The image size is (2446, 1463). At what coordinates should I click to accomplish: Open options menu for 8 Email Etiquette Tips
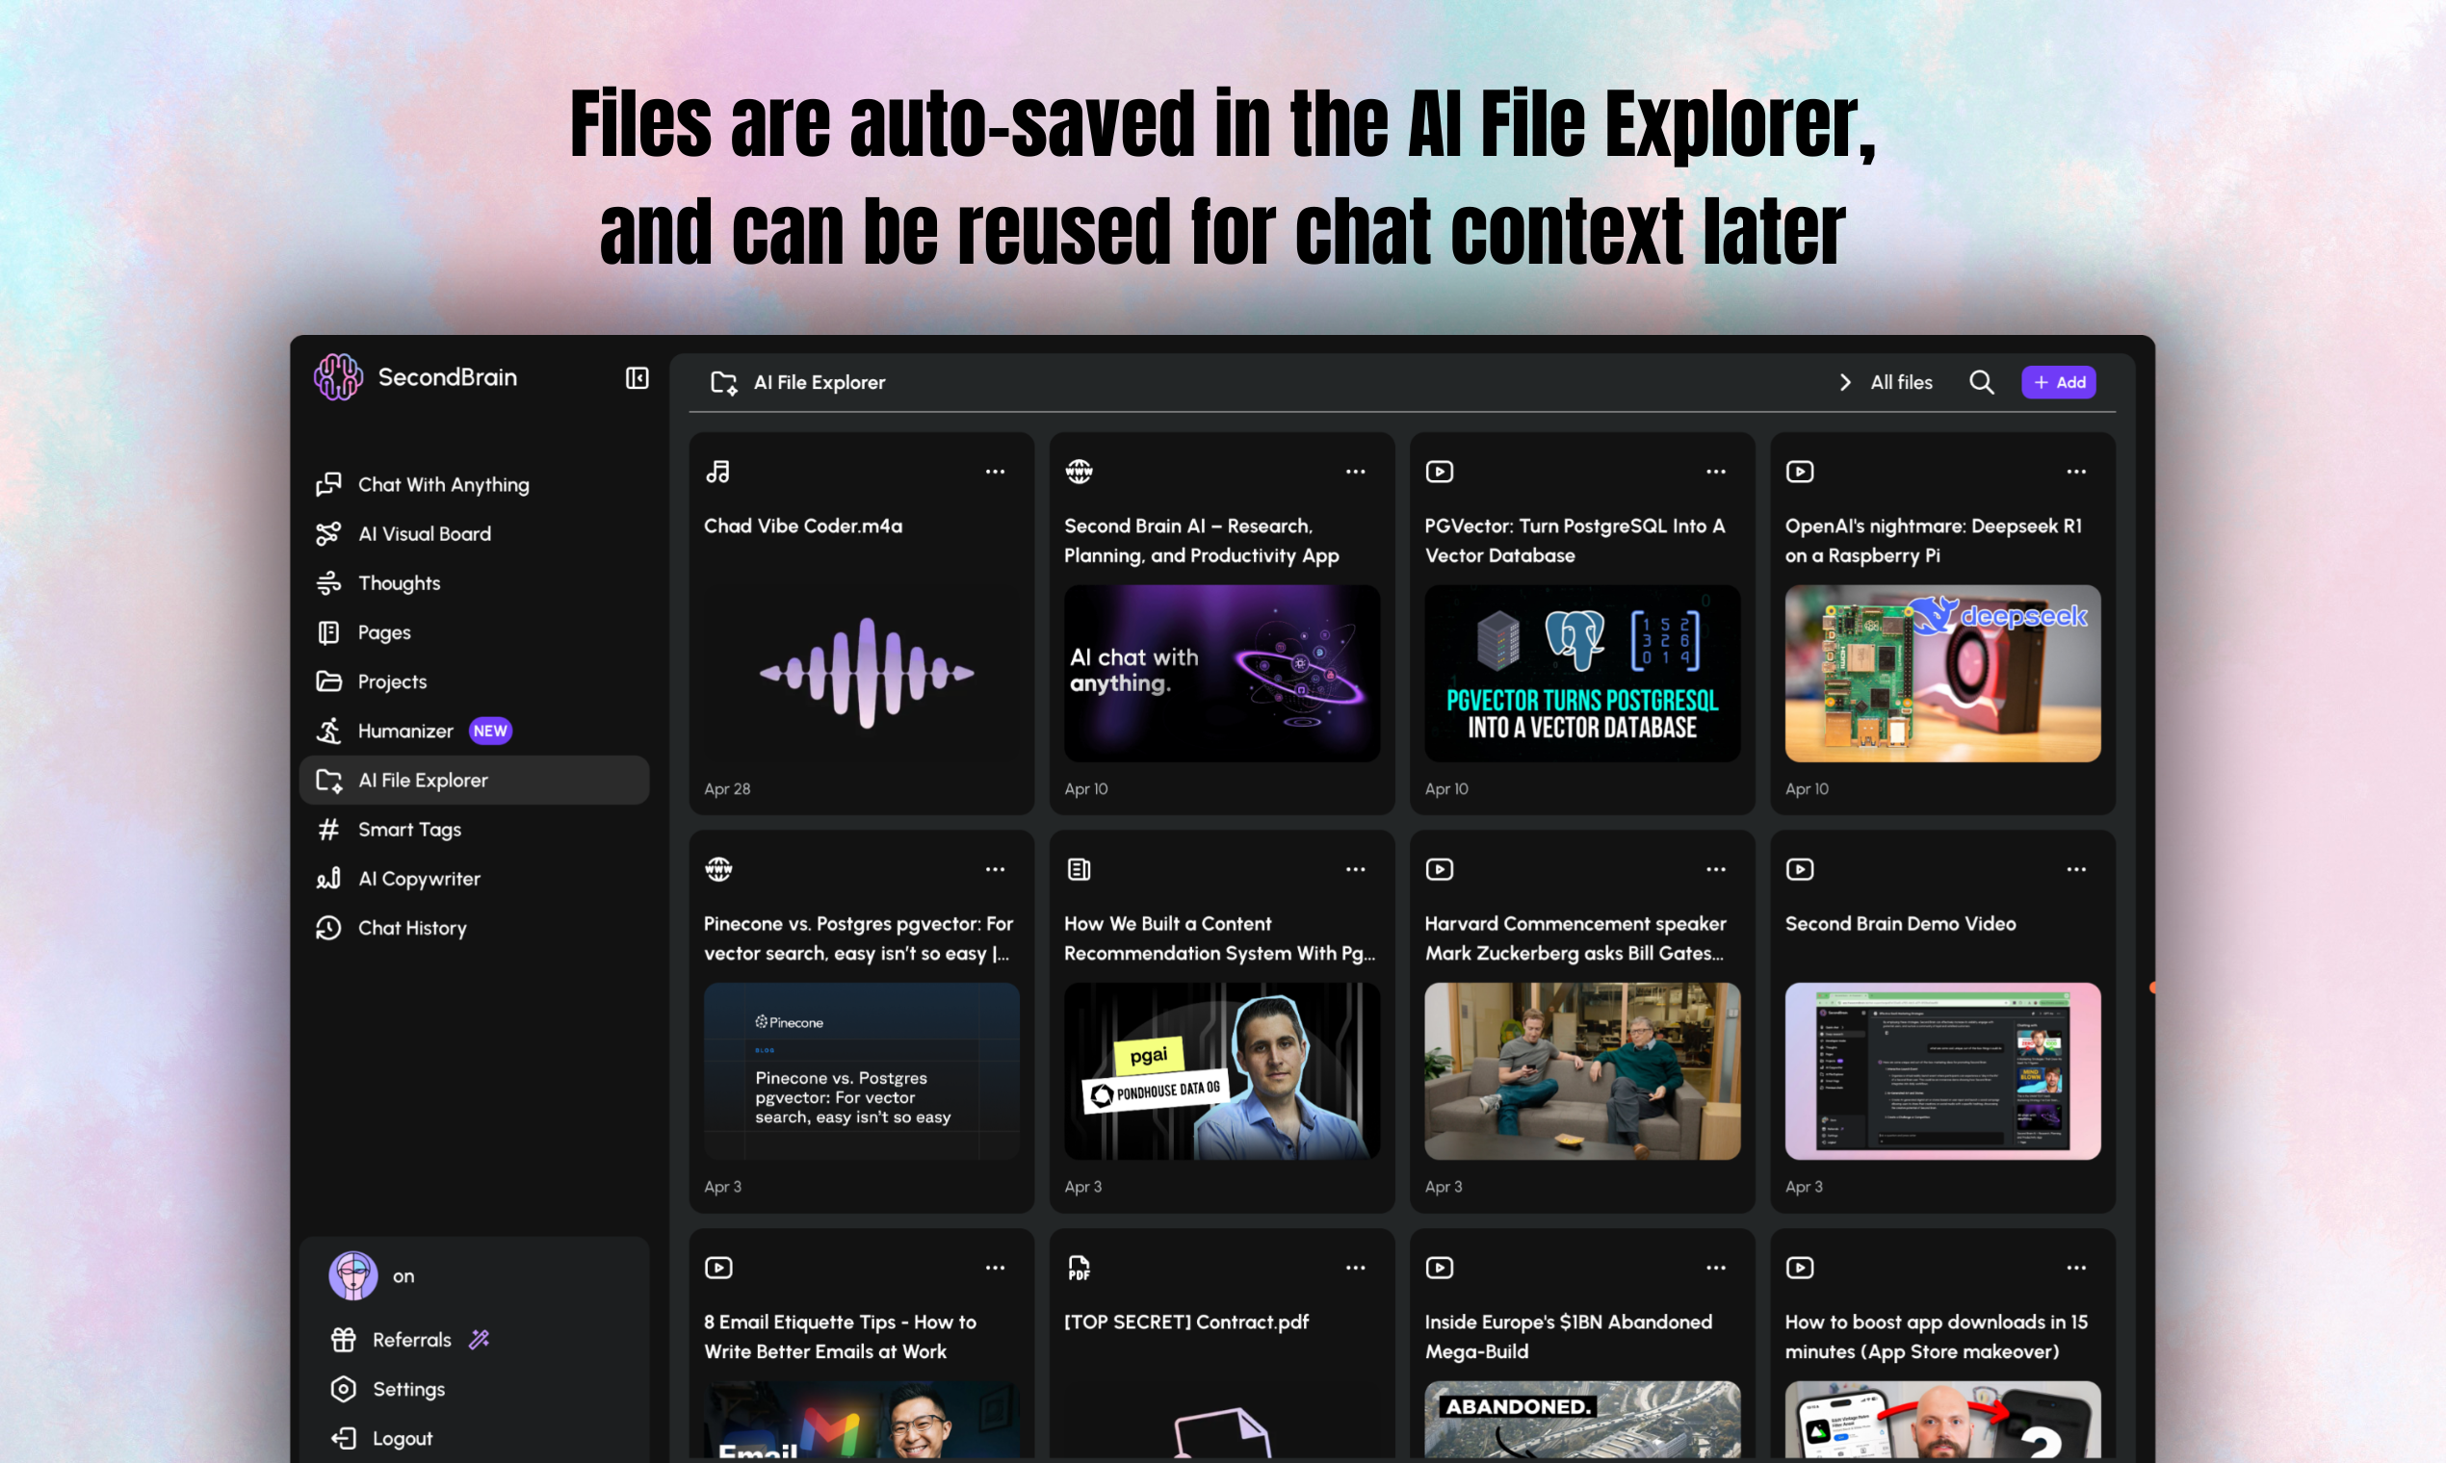click(995, 1268)
